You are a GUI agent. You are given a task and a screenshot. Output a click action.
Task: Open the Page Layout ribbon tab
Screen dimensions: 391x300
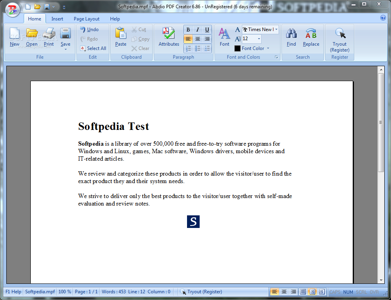(86, 19)
